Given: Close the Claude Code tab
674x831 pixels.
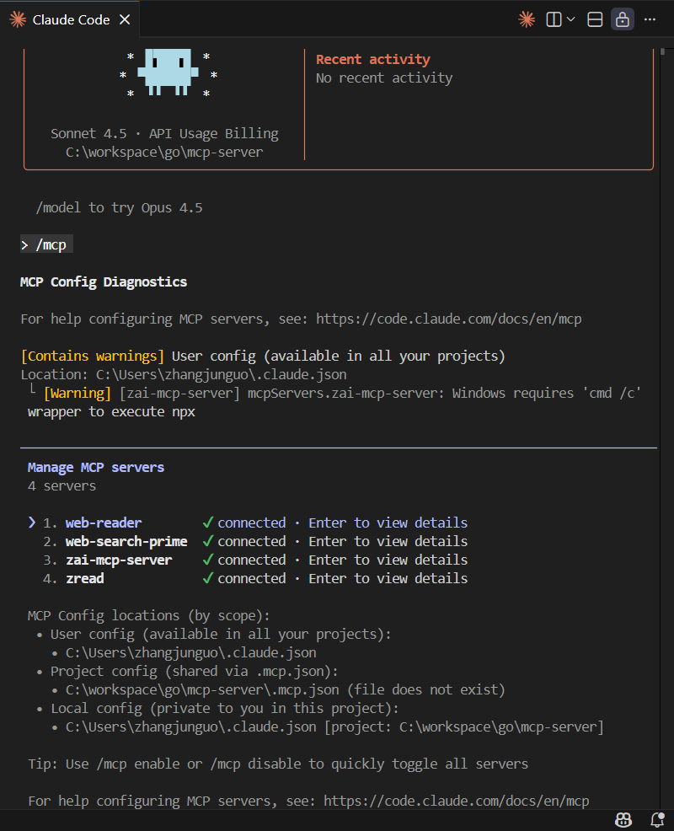Looking at the screenshot, I should (x=125, y=19).
